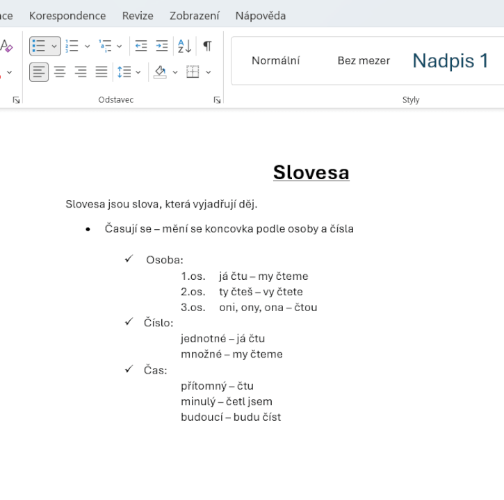Open the Nápověda tab
504x500 pixels.
261,16
